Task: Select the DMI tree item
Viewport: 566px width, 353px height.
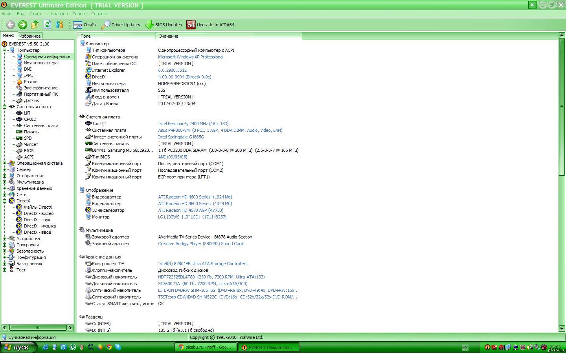Action: click(28, 69)
